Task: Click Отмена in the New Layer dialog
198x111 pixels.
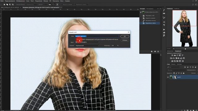Action: pos(125,40)
